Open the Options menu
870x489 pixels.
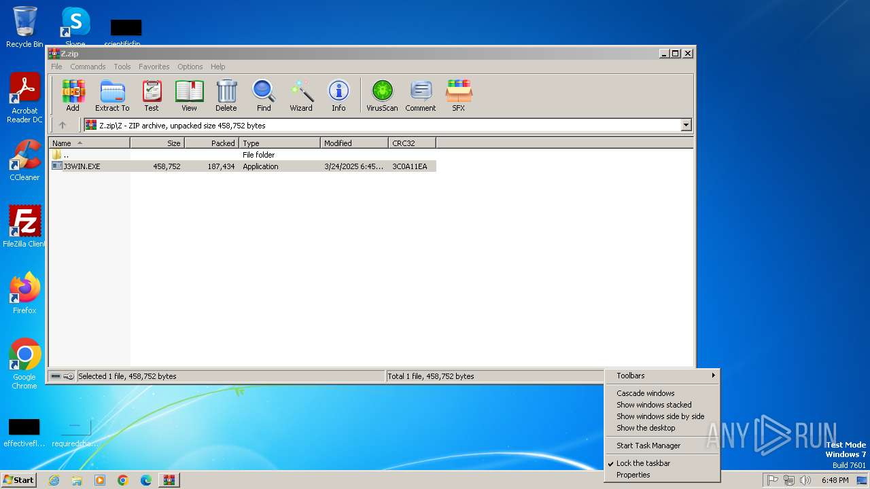(x=190, y=67)
